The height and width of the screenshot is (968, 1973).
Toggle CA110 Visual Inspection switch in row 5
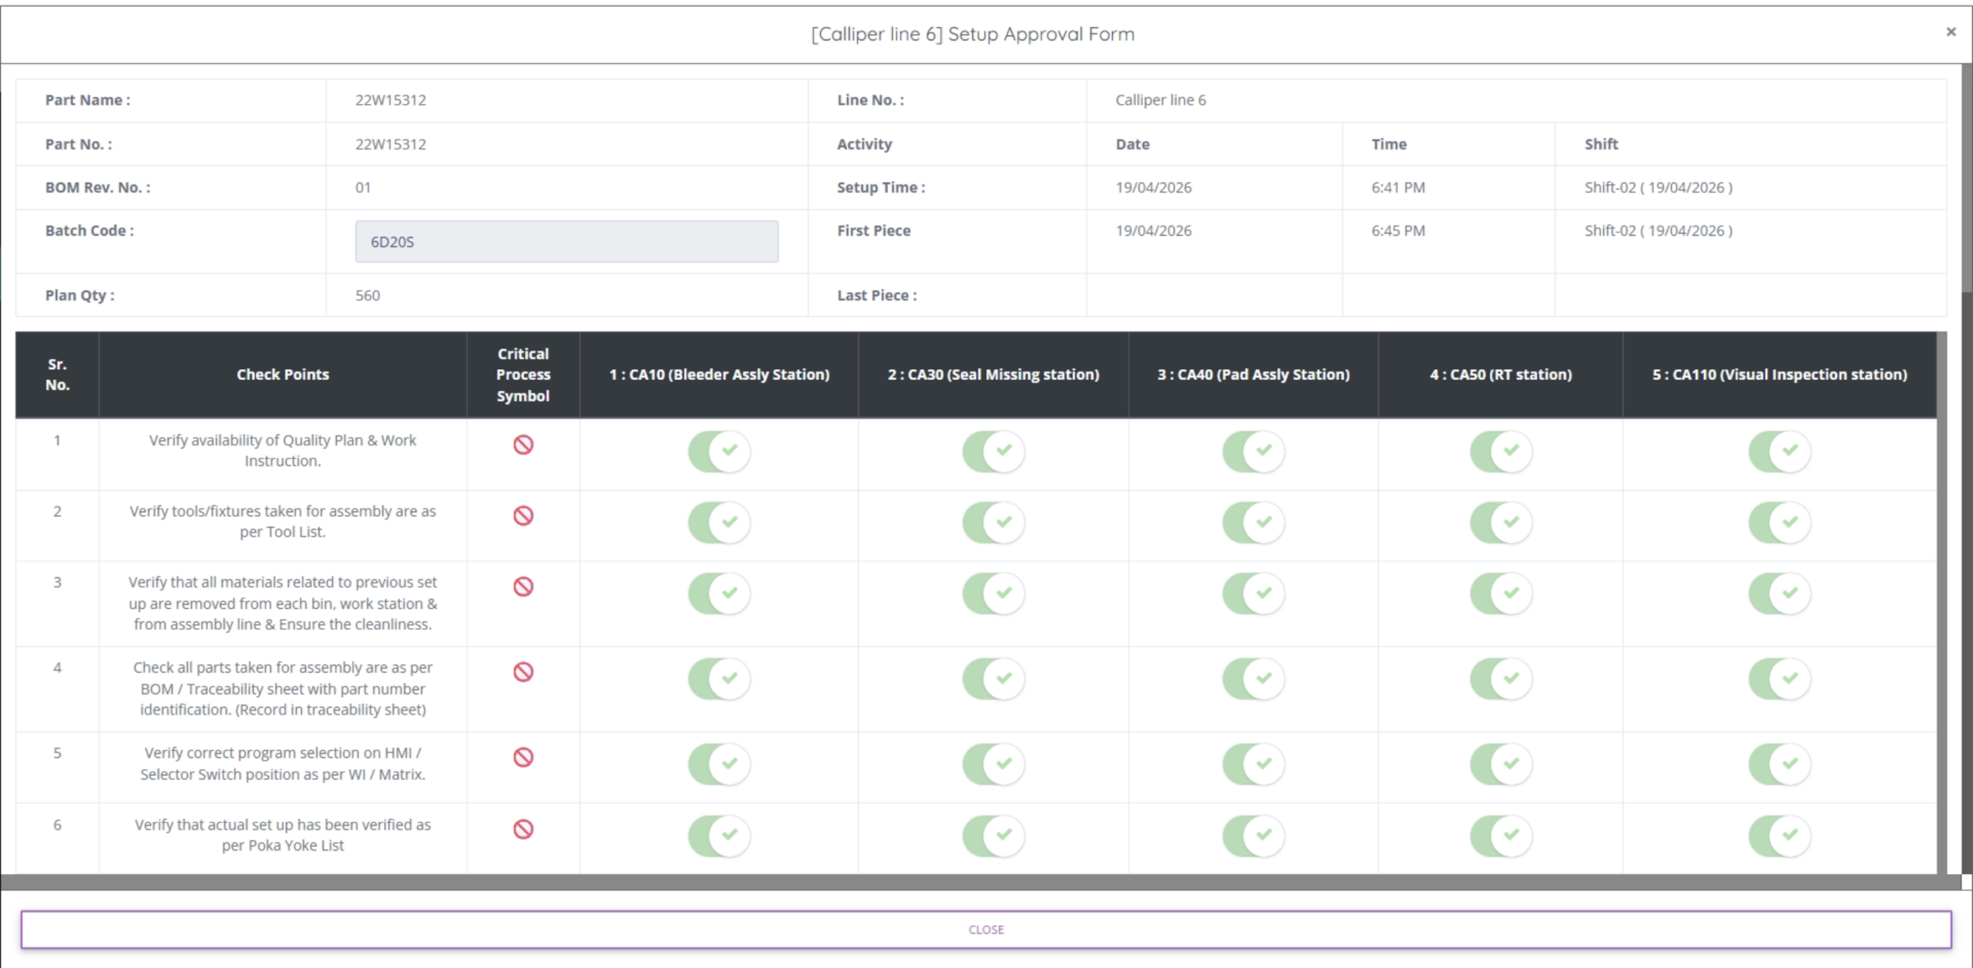1780,764
